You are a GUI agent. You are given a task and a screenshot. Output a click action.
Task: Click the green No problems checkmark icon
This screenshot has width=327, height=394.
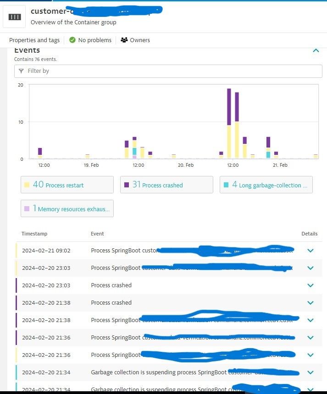point(72,40)
